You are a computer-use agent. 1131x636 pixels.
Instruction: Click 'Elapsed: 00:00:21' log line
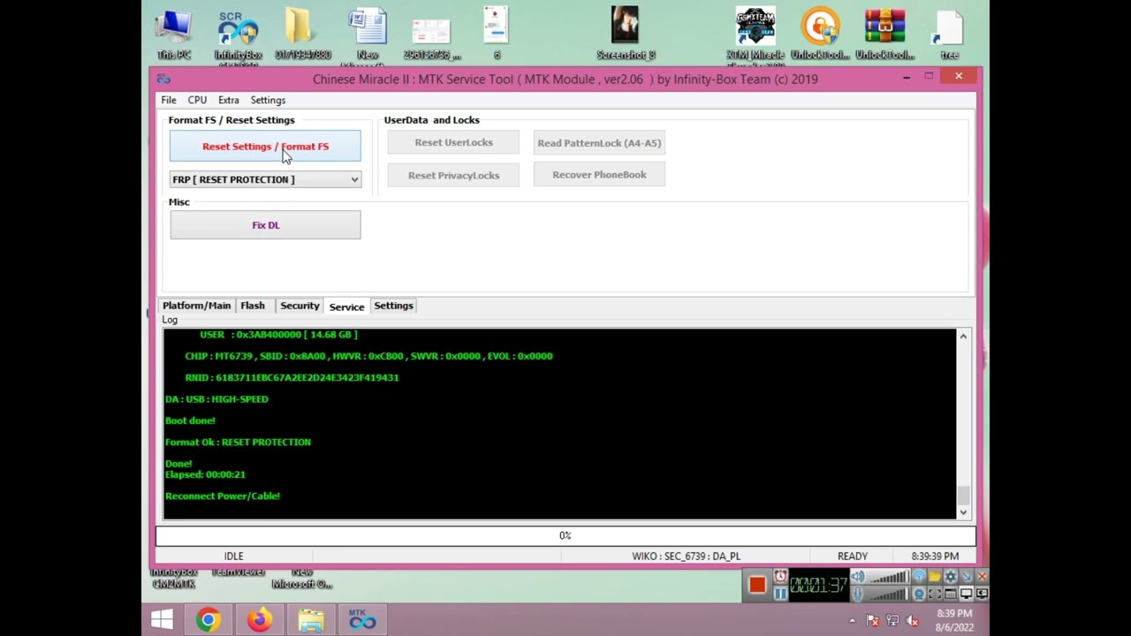pos(205,474)
